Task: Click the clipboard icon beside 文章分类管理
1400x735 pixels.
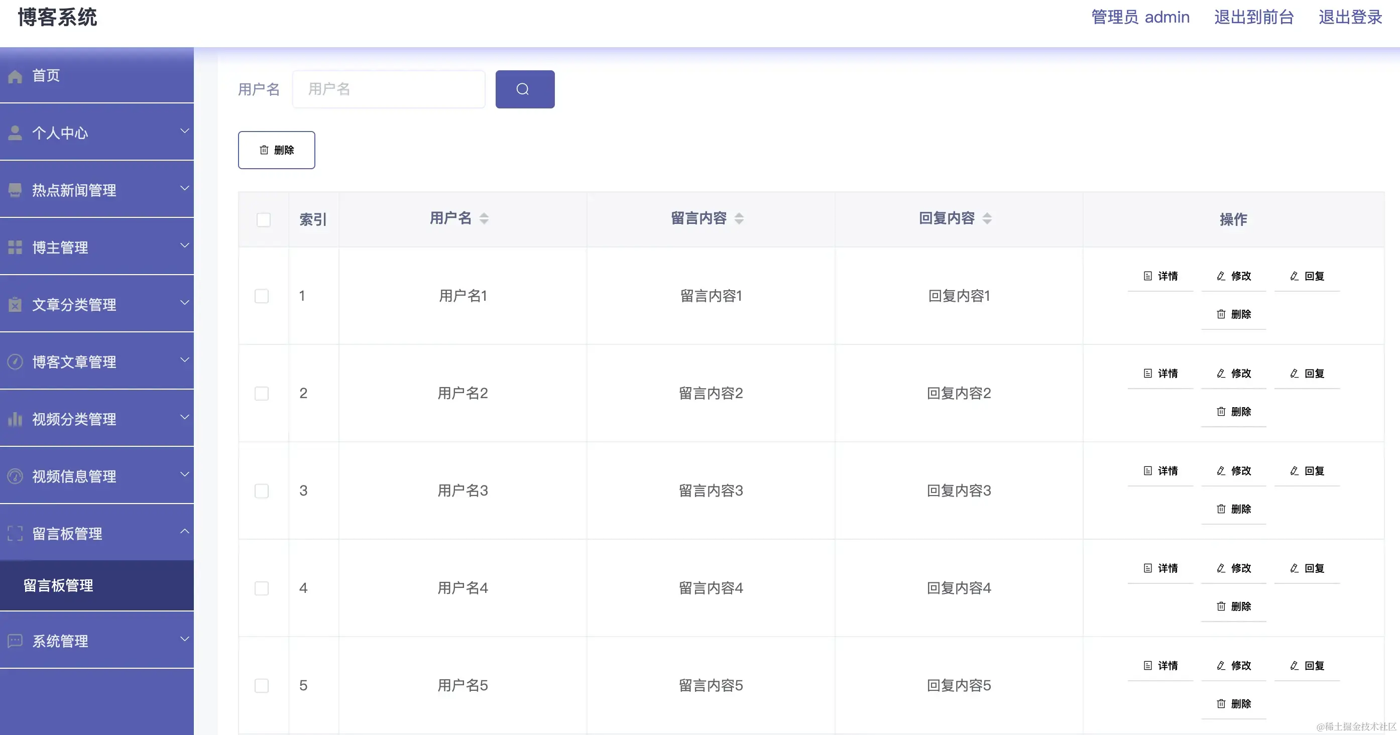Action: point(15,305)
